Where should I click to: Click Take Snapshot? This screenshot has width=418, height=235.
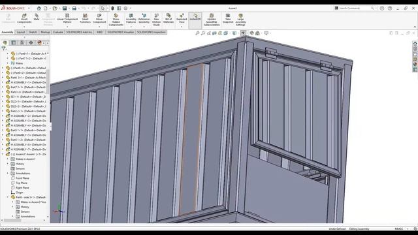pyautogui.click(x=228, y=19)
